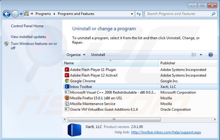Image resolution: width=220 pixels, height=140 pixels.
Task: Click the Google Inc. publisher cell
Action: click(x=169, y=81)
